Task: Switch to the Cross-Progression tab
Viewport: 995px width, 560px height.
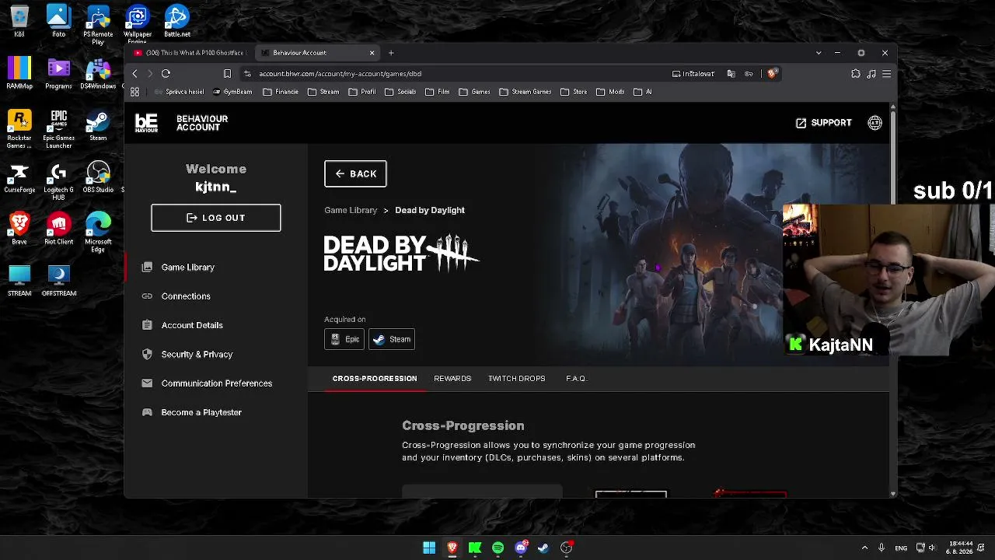Action: tap(375, 379)
